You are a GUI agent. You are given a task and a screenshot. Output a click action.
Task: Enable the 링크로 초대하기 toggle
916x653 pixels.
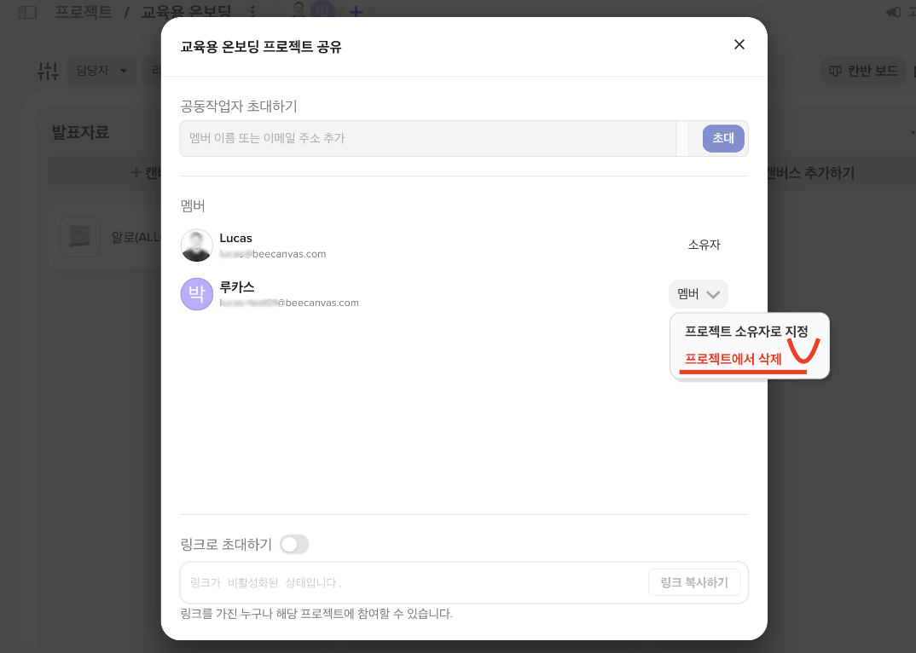pos(294,544)
